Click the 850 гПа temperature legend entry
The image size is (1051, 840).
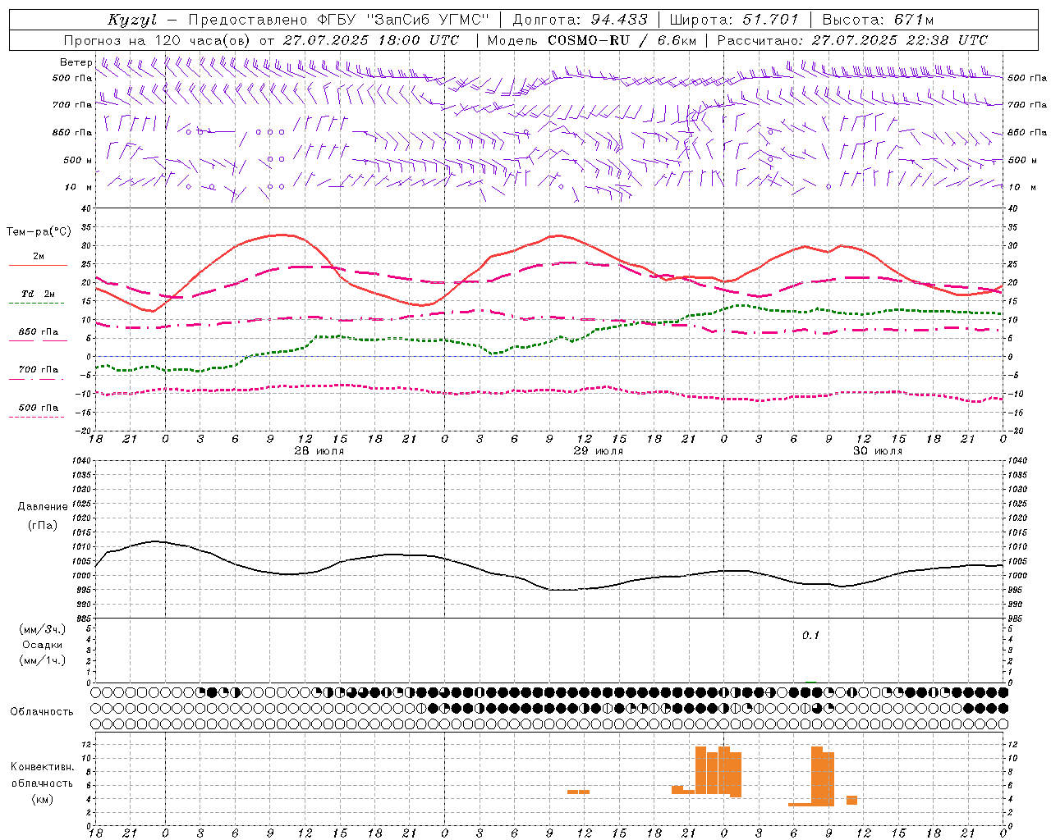(x=39, y=332)
